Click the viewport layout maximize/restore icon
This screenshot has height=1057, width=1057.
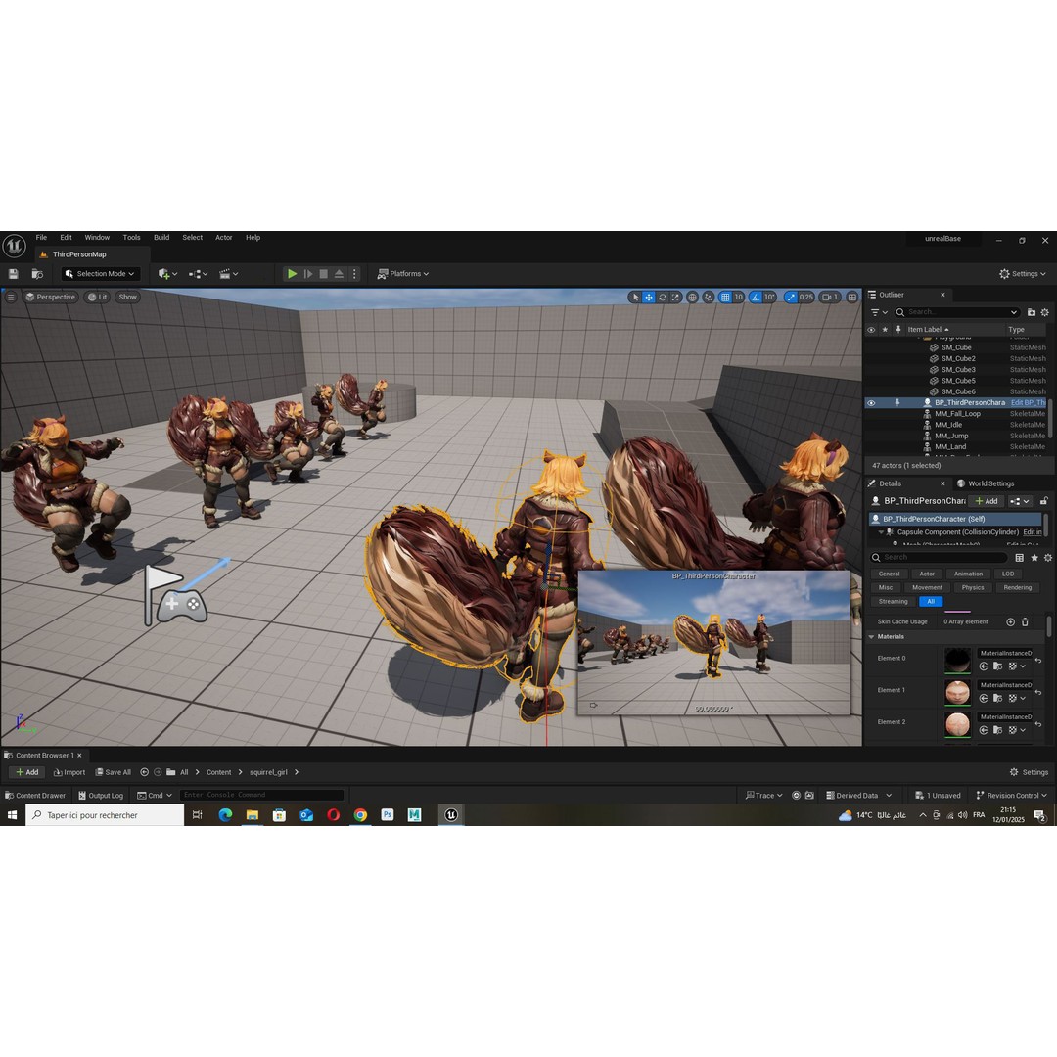852,298
